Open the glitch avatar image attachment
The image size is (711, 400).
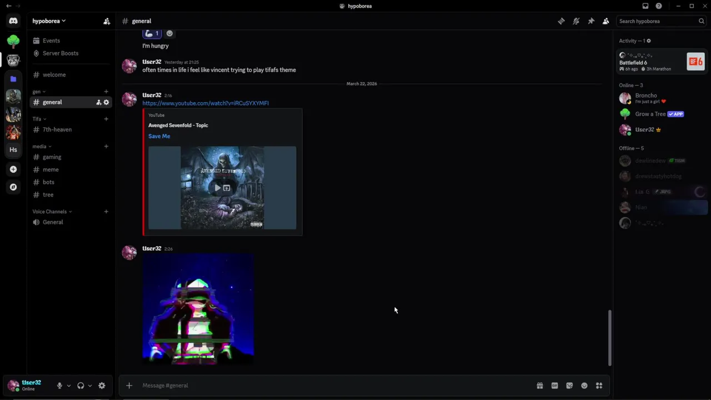(x=198, y=309)
